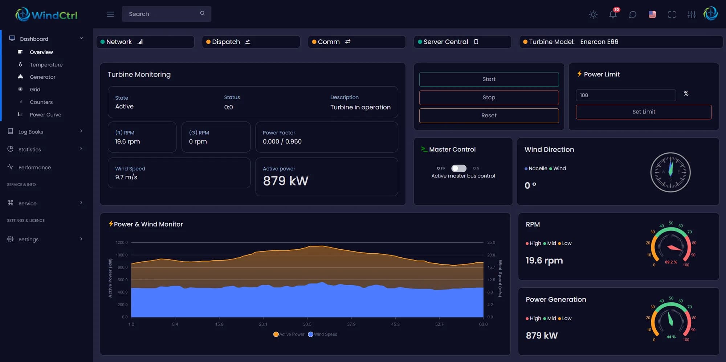Toggle Active Power series in chart legend
Image resolution: width=726 pixels, height=362 pixels.
(x=289, y=334)
